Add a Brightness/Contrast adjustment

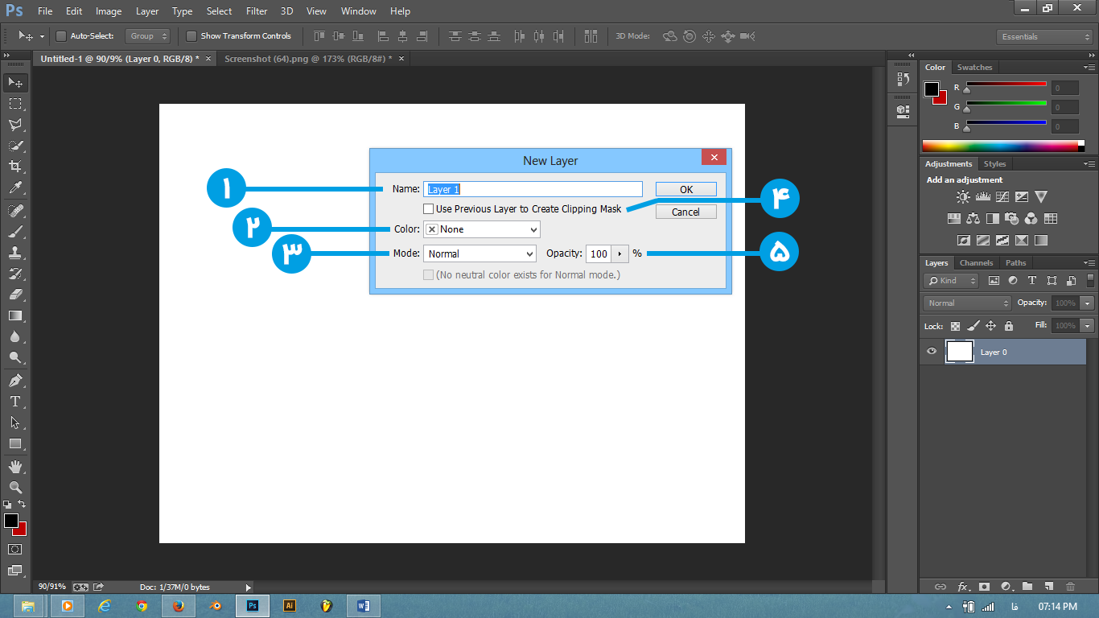click(963, 196)
